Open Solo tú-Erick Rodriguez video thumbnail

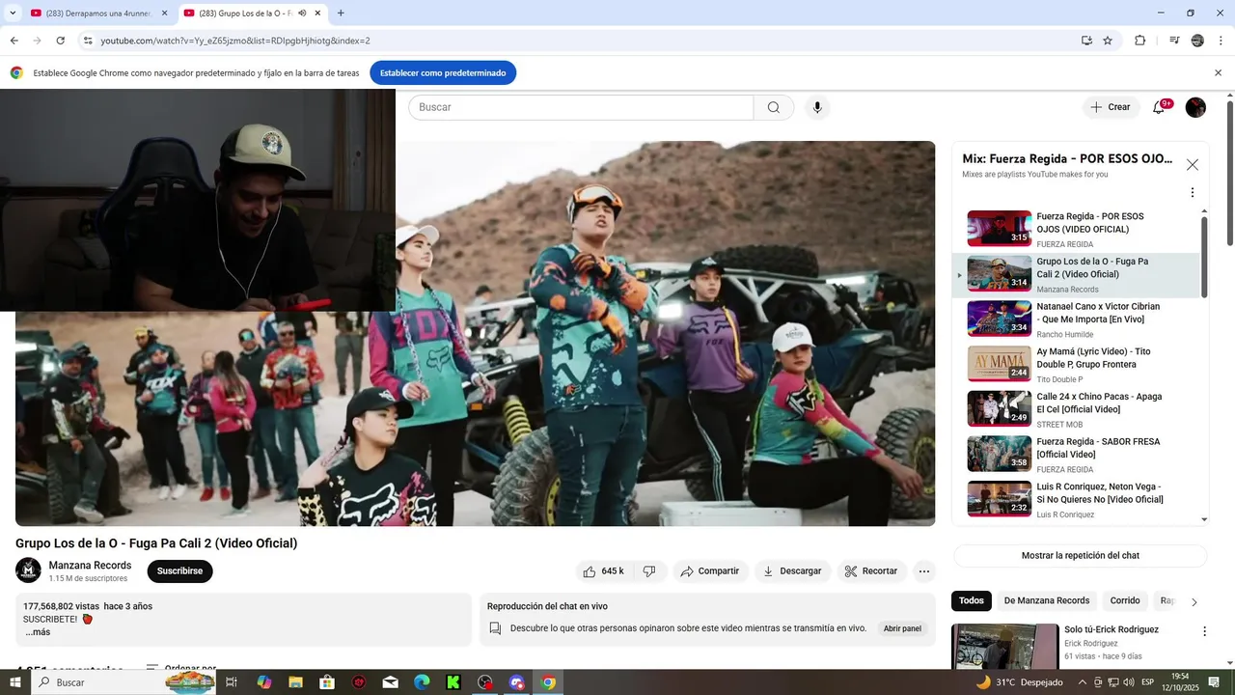click(x=1004, y=646)
